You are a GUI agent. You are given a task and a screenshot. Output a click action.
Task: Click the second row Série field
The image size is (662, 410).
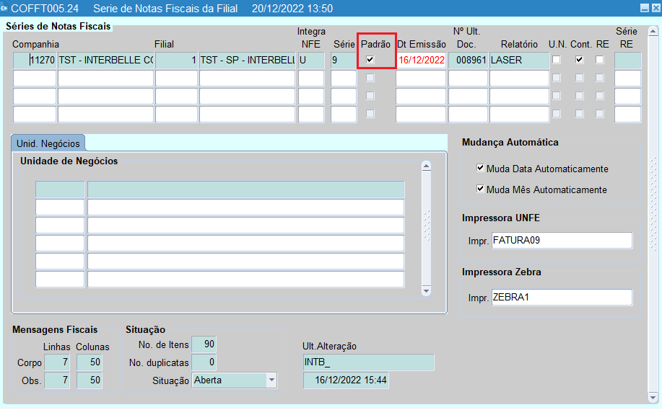[344, 79]
